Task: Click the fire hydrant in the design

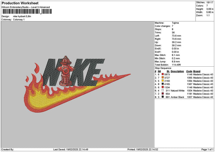Action: 66,71
